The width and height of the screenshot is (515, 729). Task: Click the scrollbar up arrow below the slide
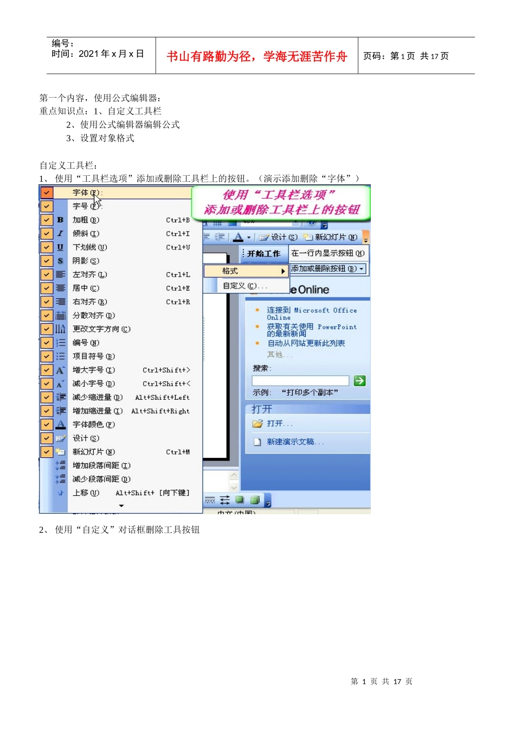(234, 475)
